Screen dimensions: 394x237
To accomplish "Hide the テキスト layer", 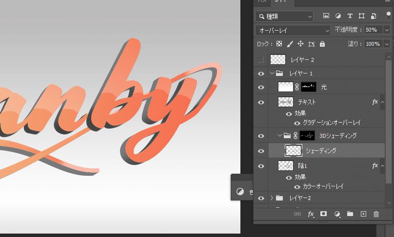I will pos(261,102).
